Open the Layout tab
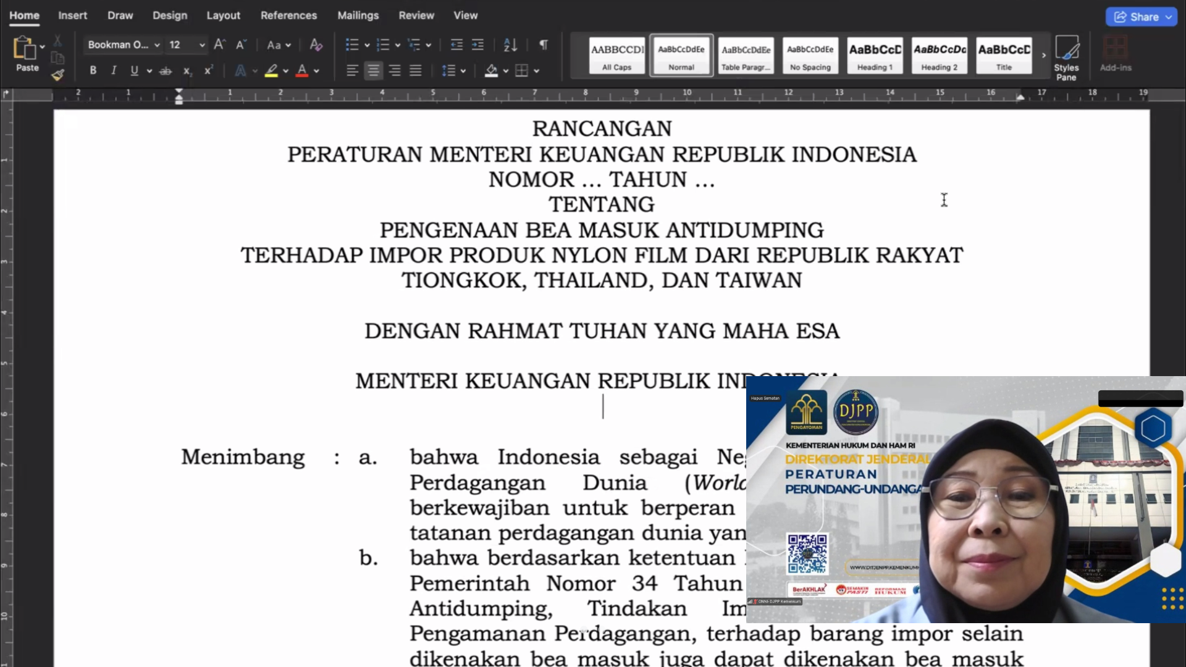1186x667 pixels. tap(223, 15)
